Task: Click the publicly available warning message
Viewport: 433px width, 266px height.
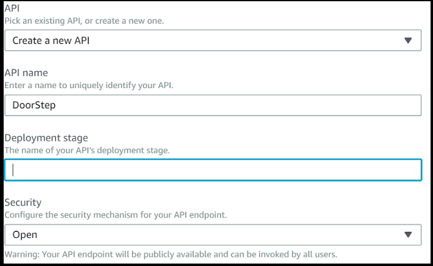Action: pos(170,254)
